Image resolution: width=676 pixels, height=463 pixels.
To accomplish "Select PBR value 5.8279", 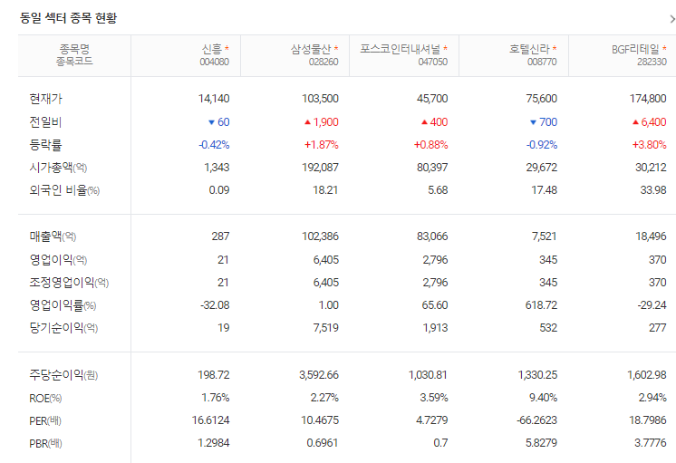I will (542, 443).
